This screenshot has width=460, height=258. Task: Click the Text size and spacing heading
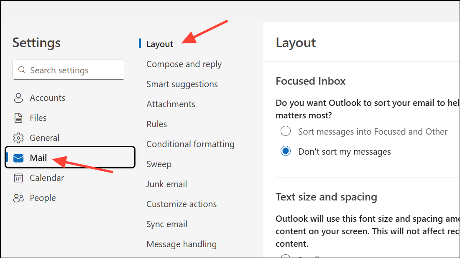326,197
